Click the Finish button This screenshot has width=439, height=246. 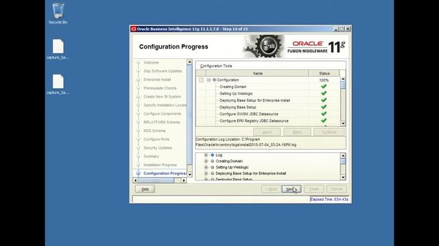[314, 189]
